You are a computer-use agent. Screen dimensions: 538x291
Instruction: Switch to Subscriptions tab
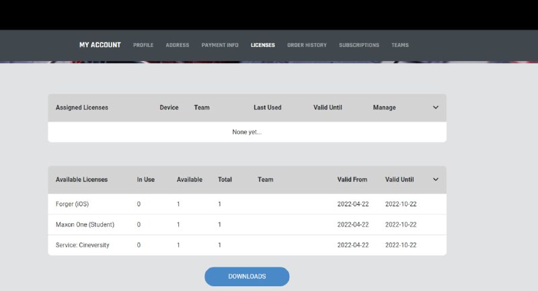click(359, 45)
